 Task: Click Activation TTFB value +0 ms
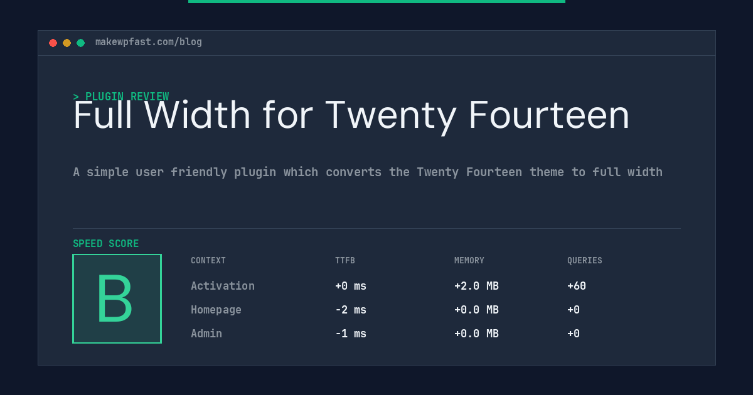click(x=351, y=286)
